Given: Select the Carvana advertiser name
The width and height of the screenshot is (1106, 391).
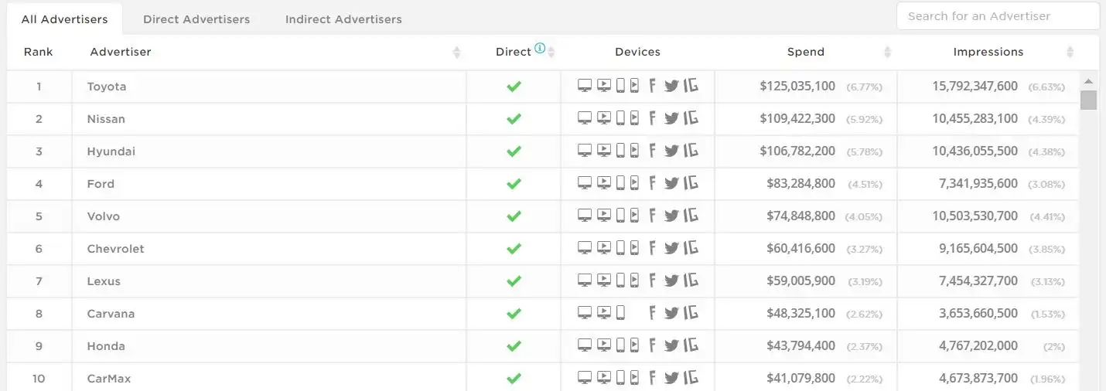Looking at the screenshot, I should (111, 314).
